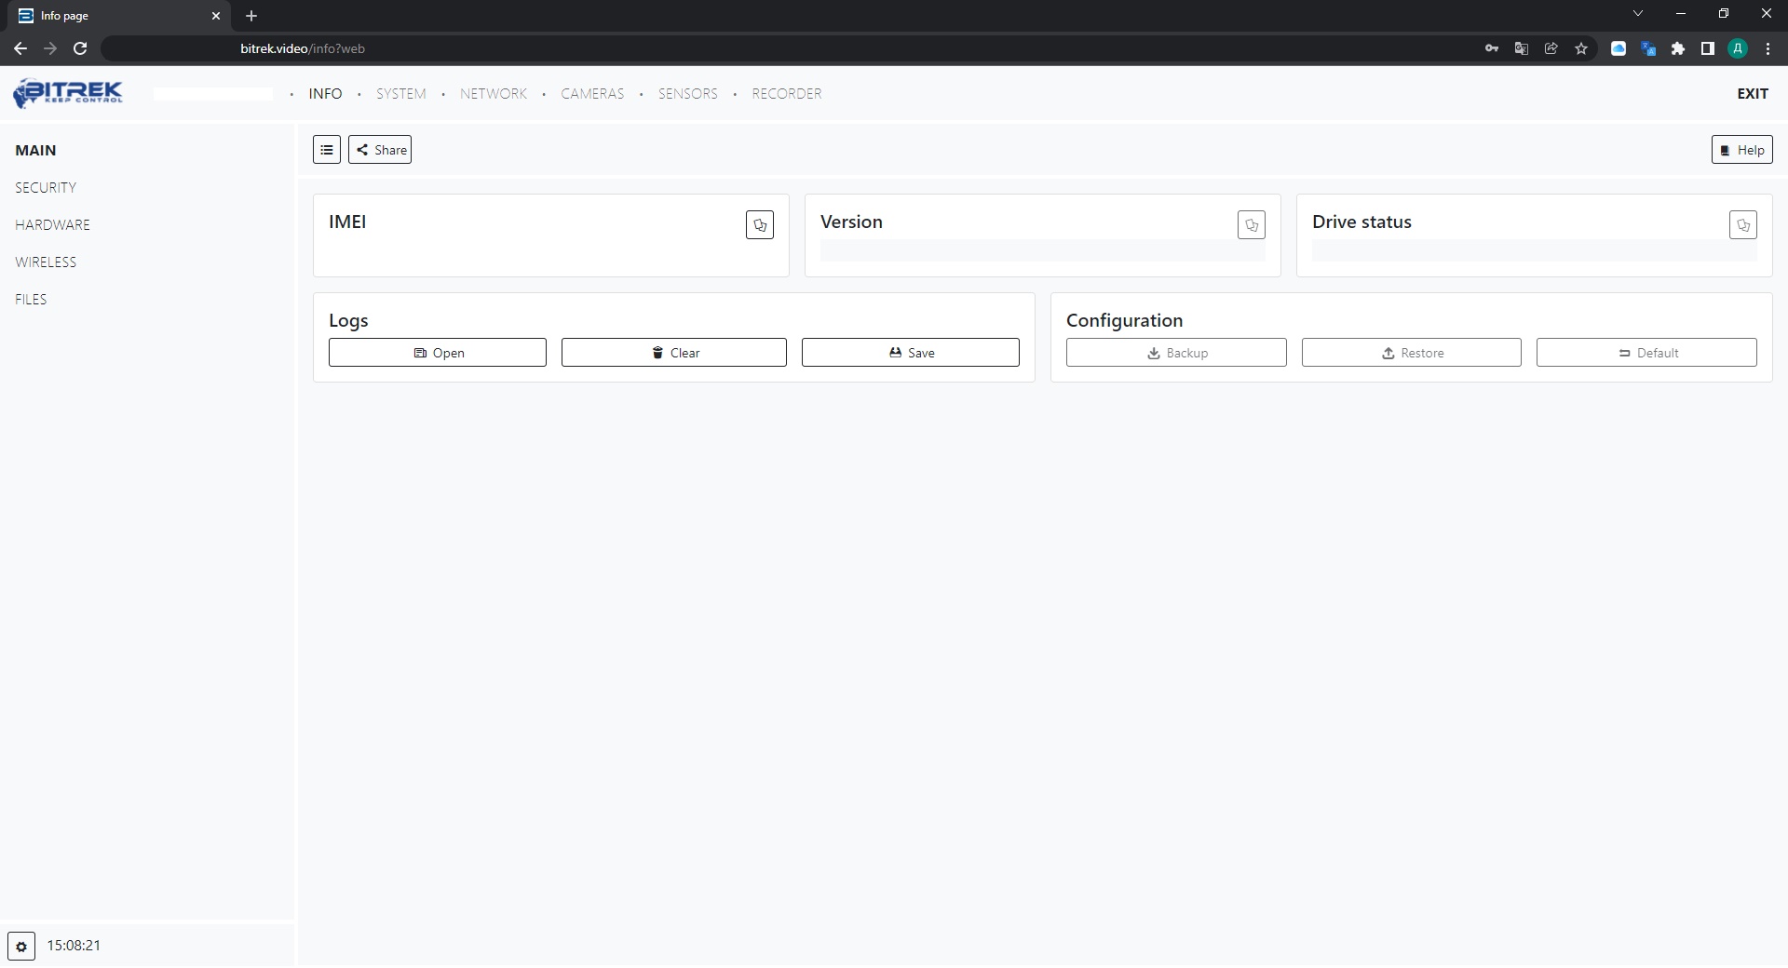This screenshot has height=968, width=1788.
Task: Go to the RECORDER tab
Action: (786, 94)
